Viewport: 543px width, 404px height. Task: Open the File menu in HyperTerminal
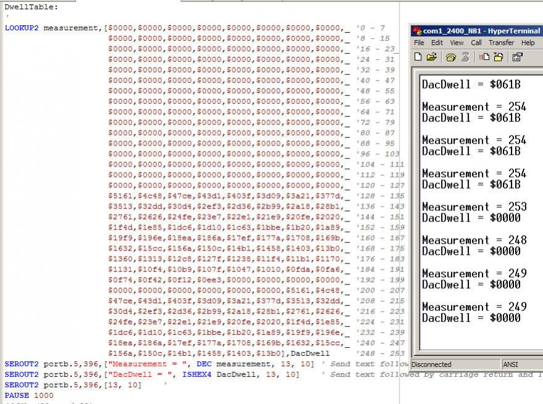419,43
